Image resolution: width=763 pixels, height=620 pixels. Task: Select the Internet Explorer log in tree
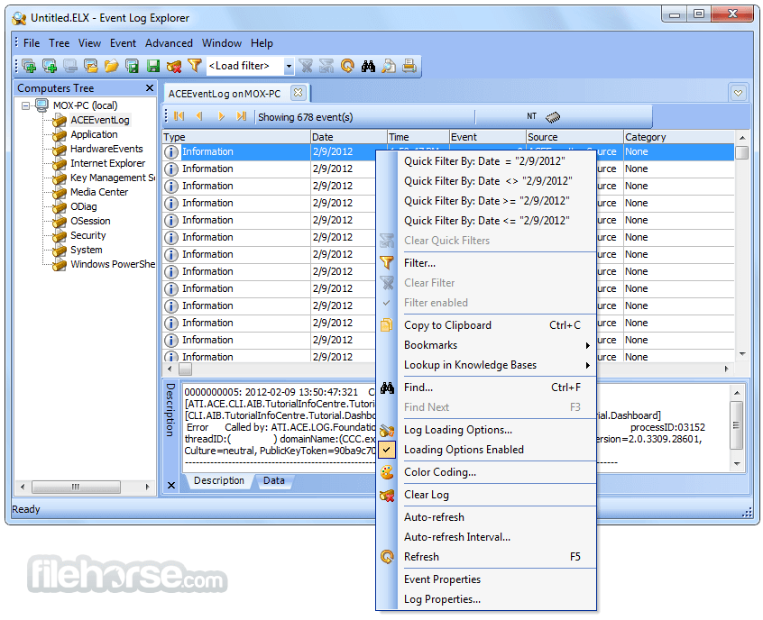(107, 163)
